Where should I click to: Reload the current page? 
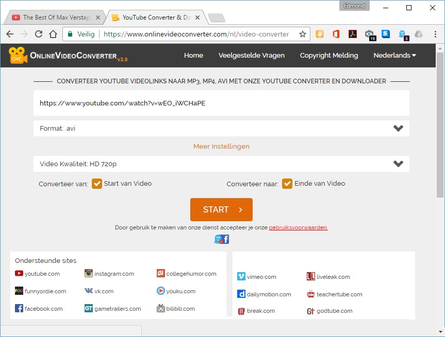(39, 34)
